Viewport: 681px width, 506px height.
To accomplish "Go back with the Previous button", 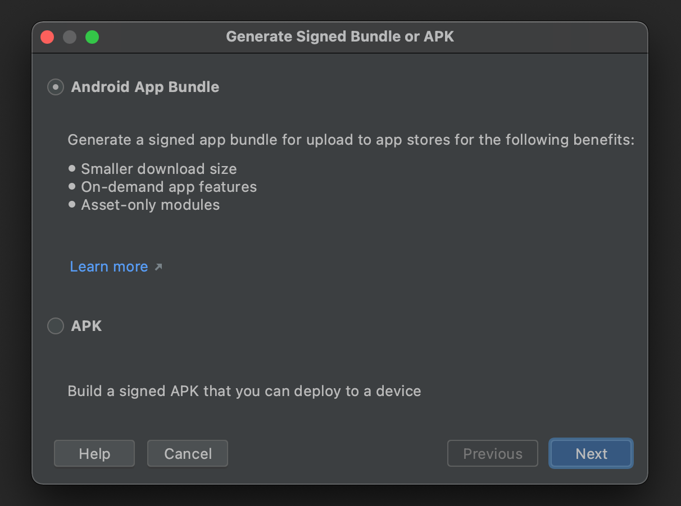I will (x=492, y=453).
